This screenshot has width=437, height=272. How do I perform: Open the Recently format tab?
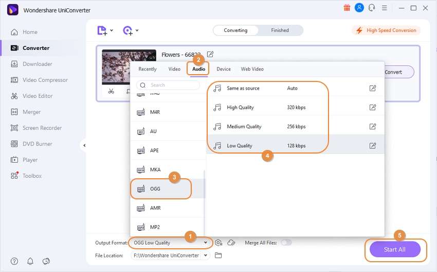pos(148,69)
